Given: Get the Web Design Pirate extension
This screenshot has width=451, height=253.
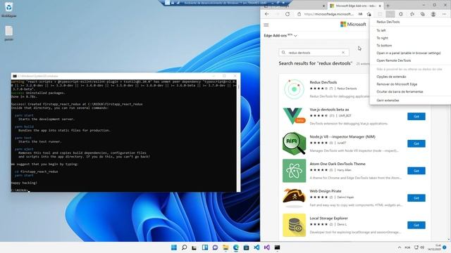Looking at the screenshot, I should point(416,198).
